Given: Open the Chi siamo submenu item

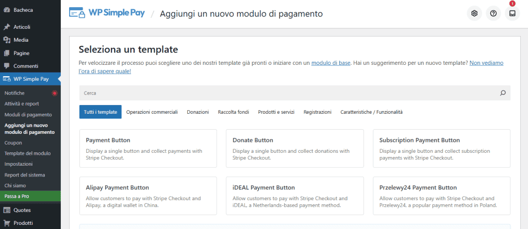Looking at the screenshot, I should (15, 186).
